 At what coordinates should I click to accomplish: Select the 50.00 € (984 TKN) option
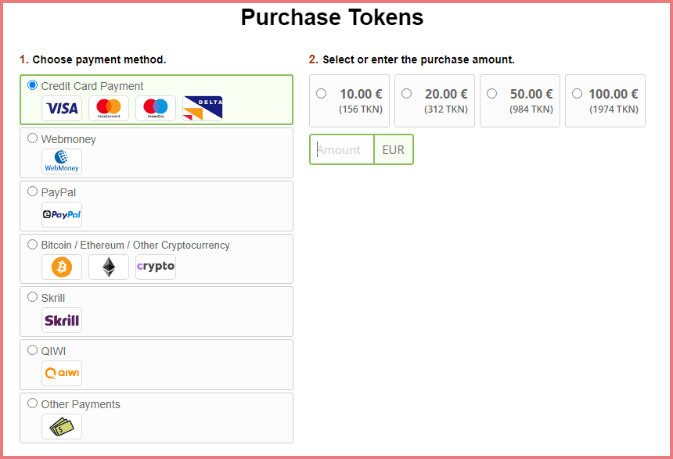pyautogui.click(x=492, y=94)
